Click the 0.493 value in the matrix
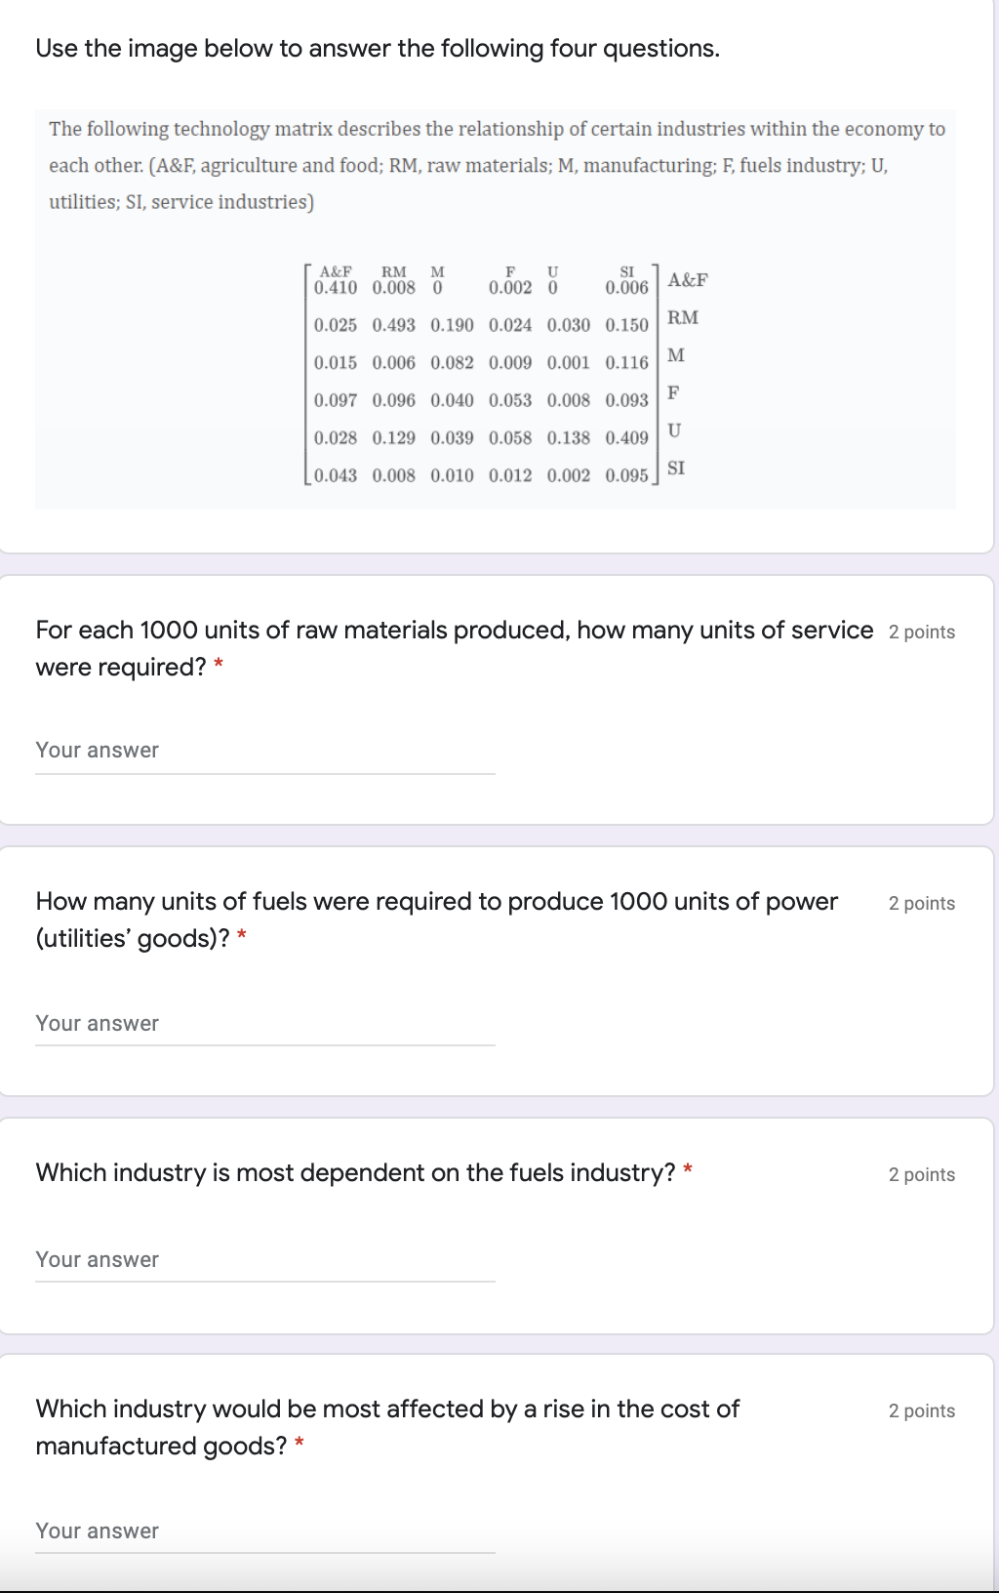999x1593 pixels. 393,325
